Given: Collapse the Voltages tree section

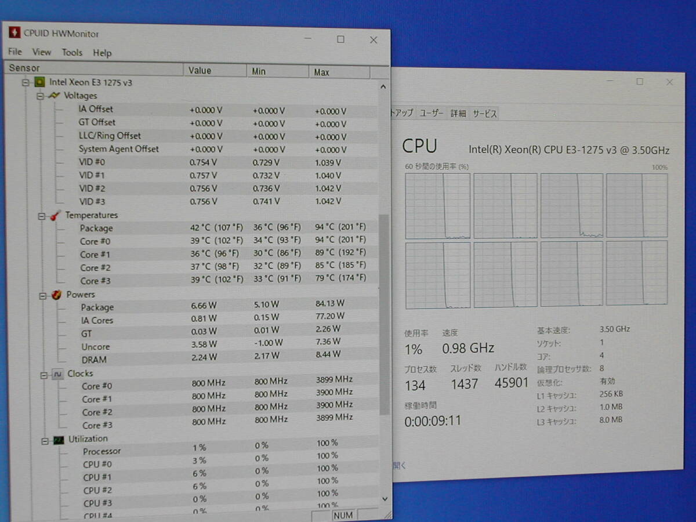Looking at the screenshot, I should coord(41,96).
